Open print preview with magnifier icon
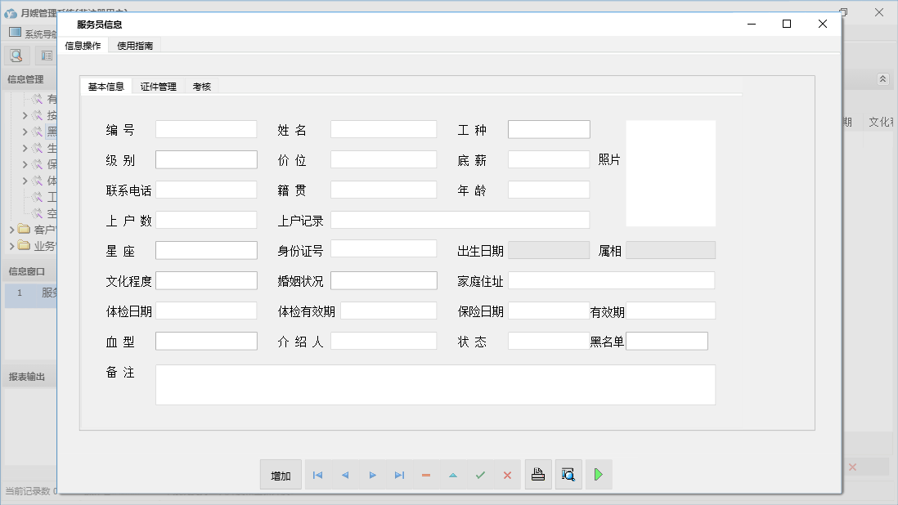This screenshot has height=505, width=898. point(568,475)
